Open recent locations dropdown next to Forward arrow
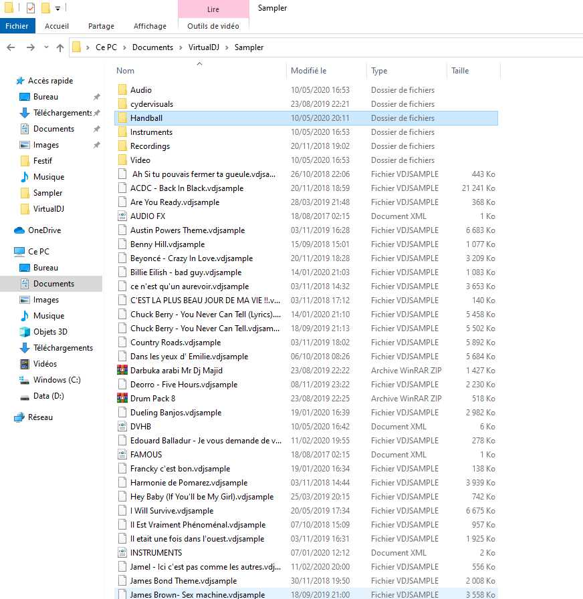583x599 pixels. click(x=46, y=47)
